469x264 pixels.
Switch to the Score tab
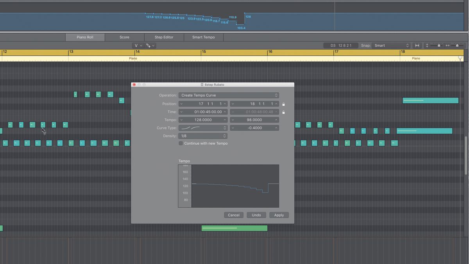[x=124, y=37]
